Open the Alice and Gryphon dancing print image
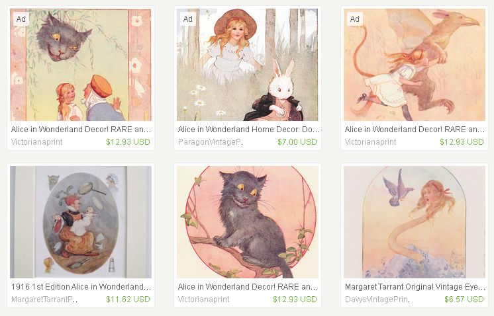 click(415, 65)
